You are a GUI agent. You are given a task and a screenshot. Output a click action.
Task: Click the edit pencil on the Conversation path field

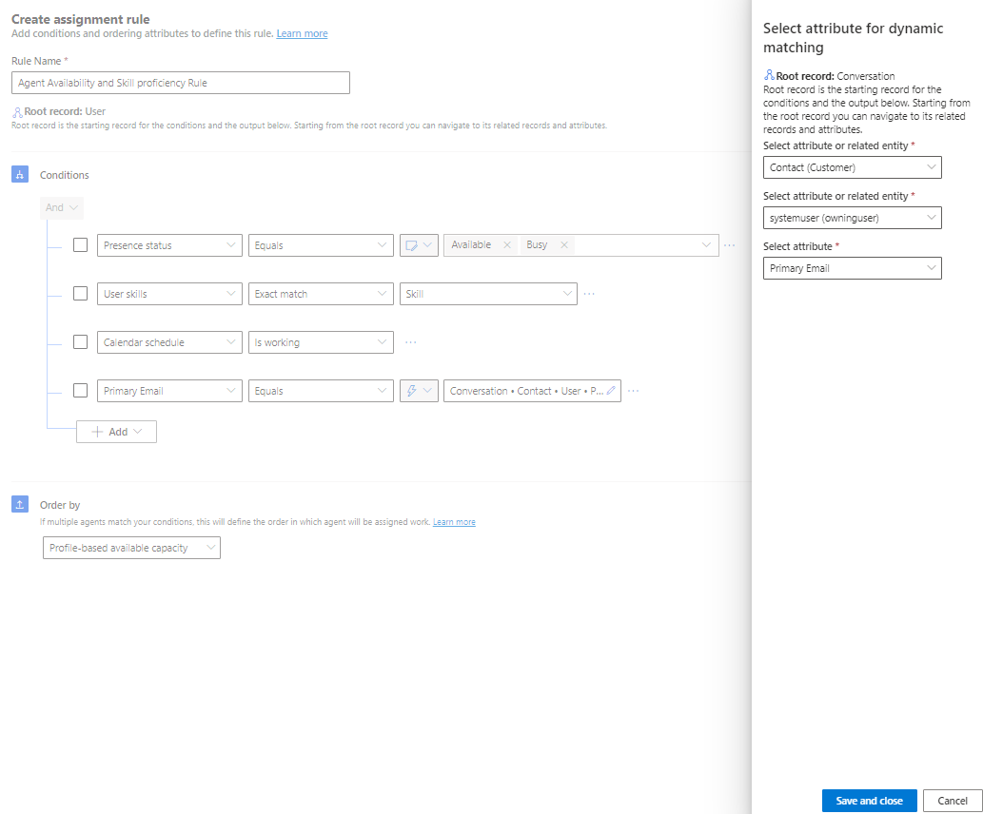point(610,390)
